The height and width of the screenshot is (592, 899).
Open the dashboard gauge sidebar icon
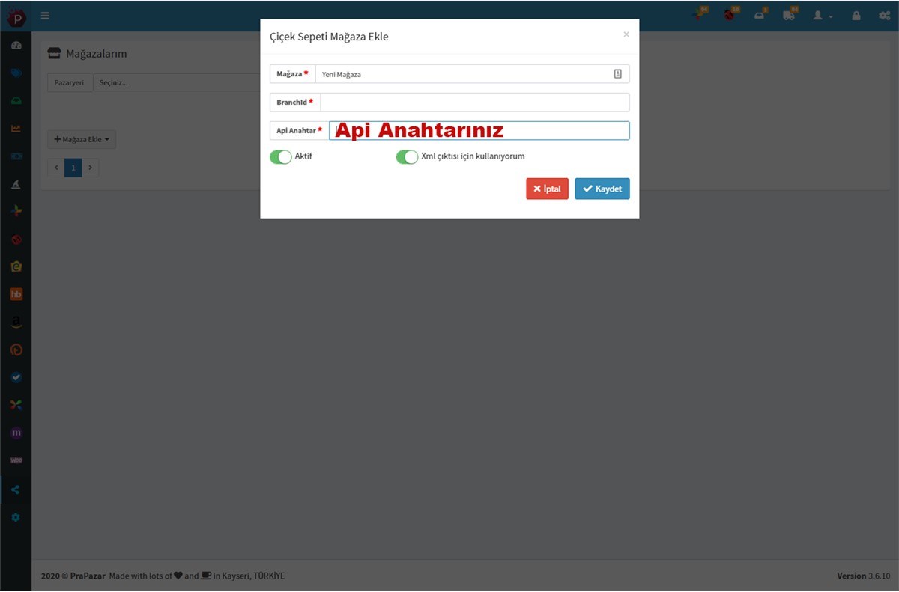(16, 46)
